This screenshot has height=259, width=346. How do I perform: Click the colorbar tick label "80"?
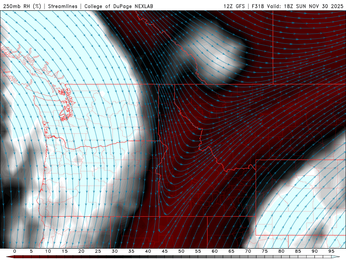[282, 251]
